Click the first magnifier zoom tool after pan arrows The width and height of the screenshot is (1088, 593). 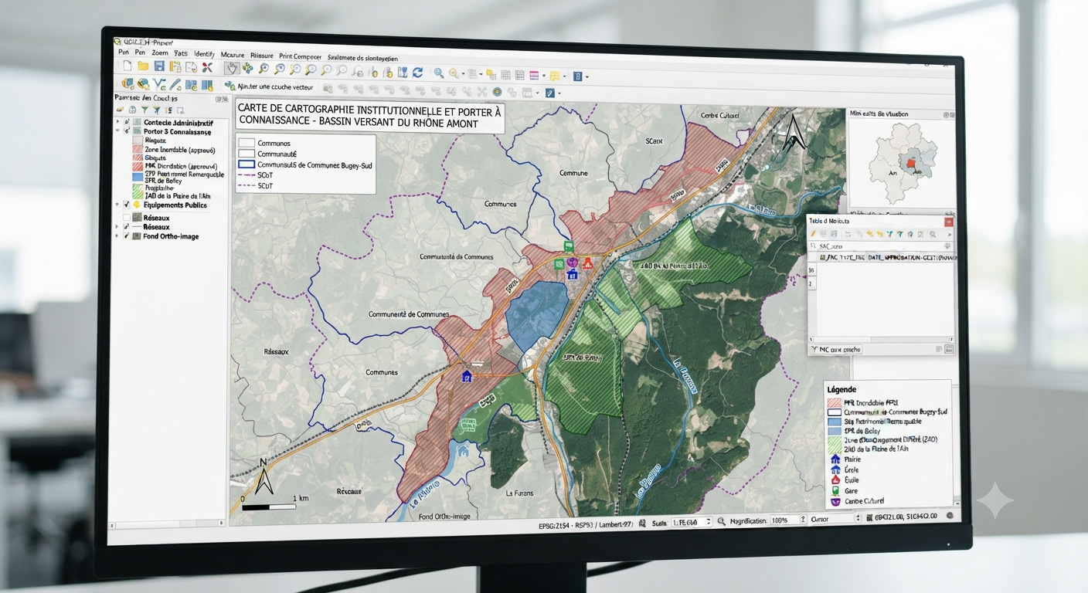click(x=263, y=69)
